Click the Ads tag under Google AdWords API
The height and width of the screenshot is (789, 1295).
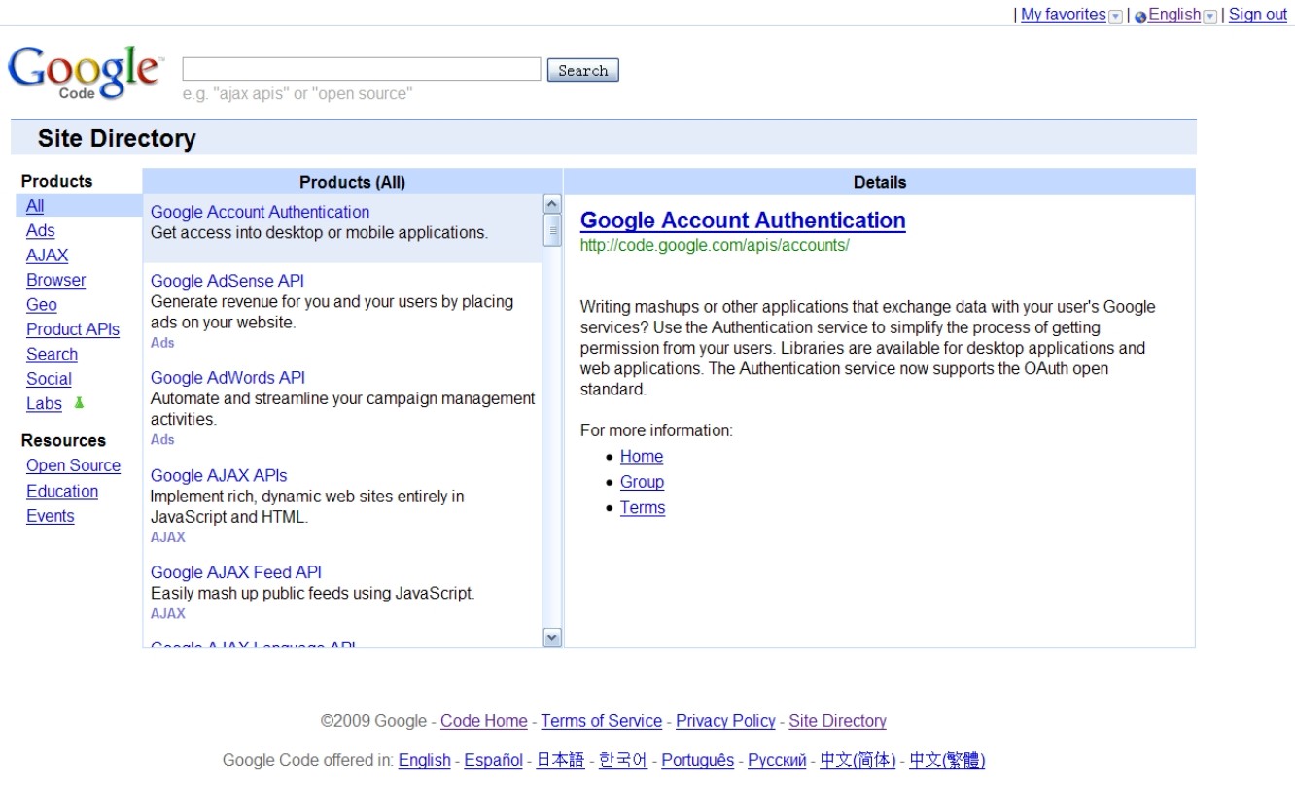pos(162,440)
